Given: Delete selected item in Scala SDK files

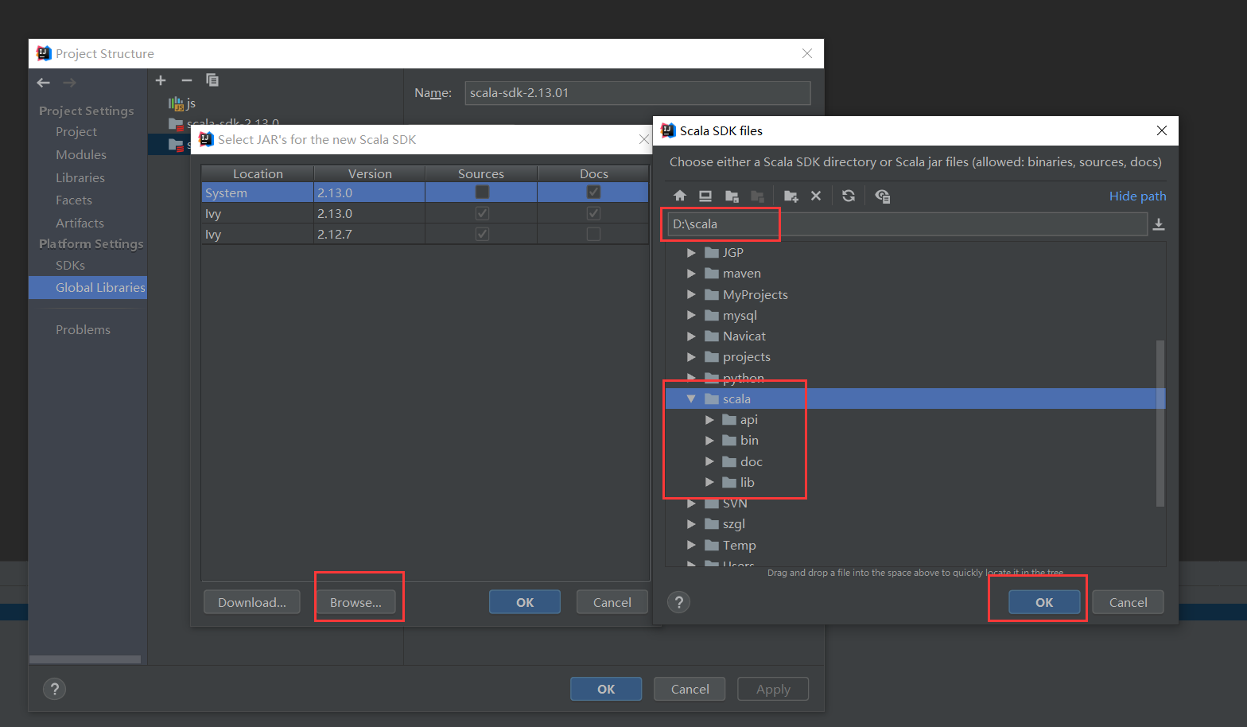Looking at the screenshot, I should click(x=816, y=196).
